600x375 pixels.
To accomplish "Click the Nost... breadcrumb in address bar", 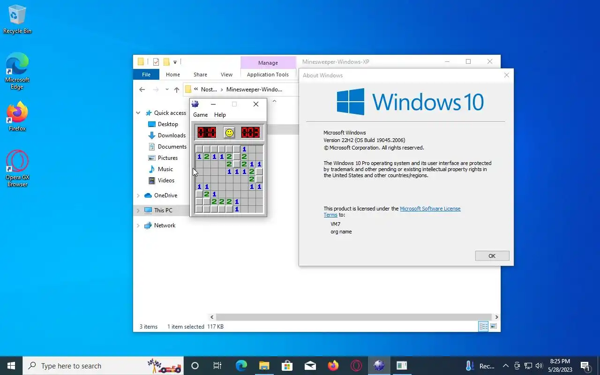I will click(209, 90).
